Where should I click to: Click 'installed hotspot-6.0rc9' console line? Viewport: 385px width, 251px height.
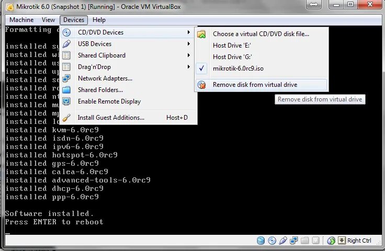click(x=61, y=155)
